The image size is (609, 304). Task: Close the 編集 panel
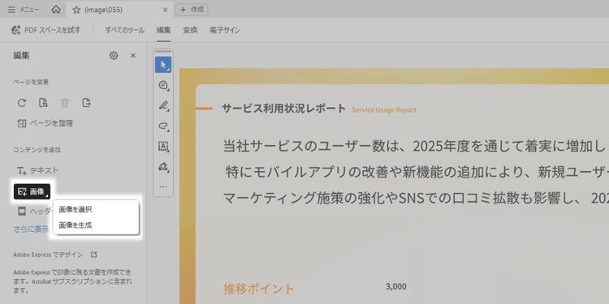[133, 55]
